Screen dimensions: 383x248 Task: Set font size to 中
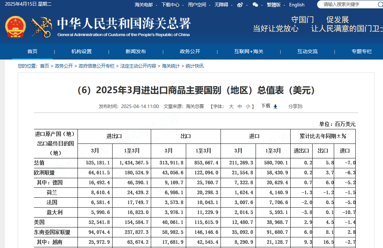click(240, 106)
